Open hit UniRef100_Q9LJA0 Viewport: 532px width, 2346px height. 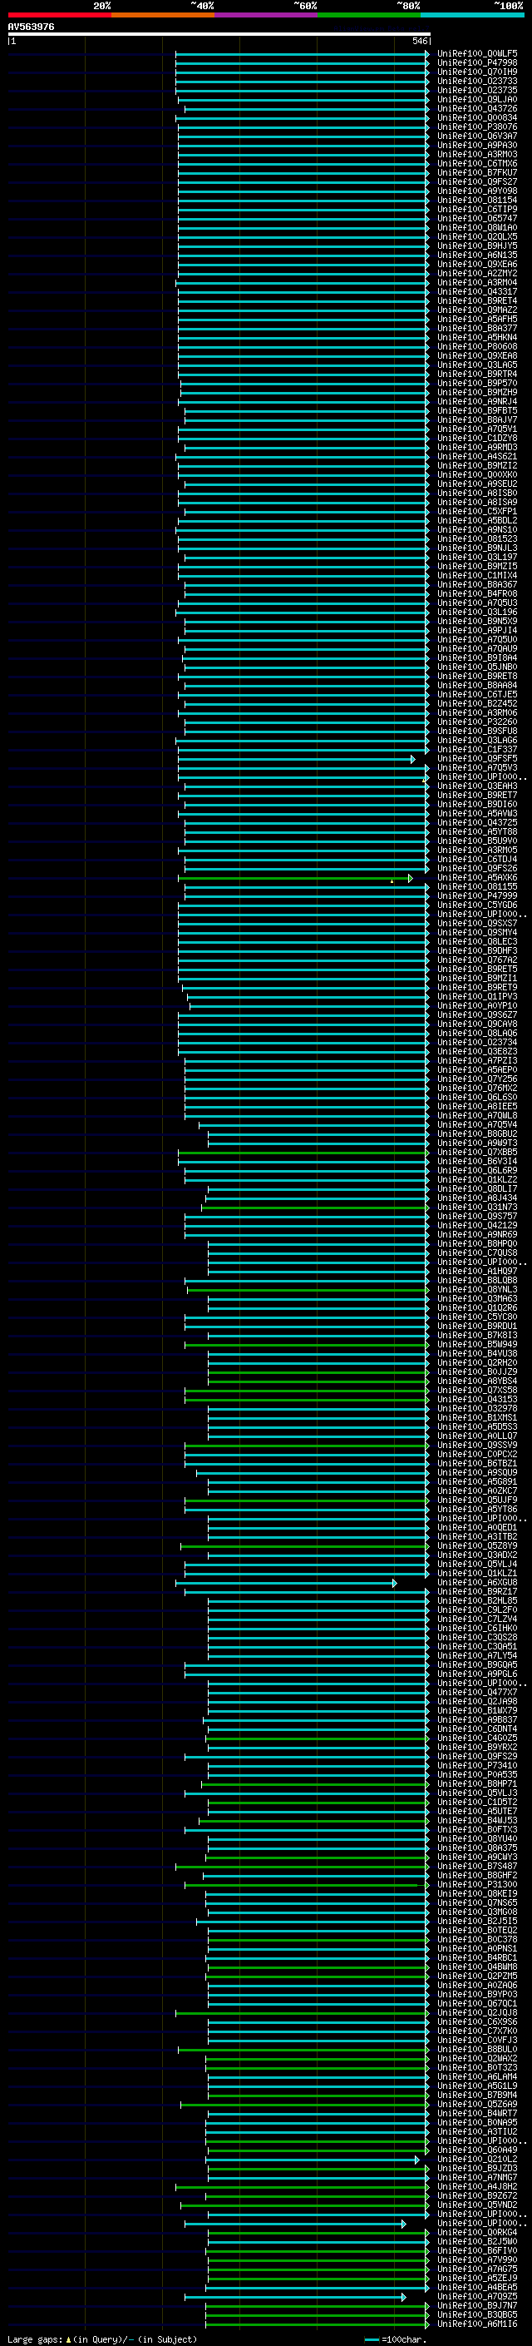coord(477,99)
